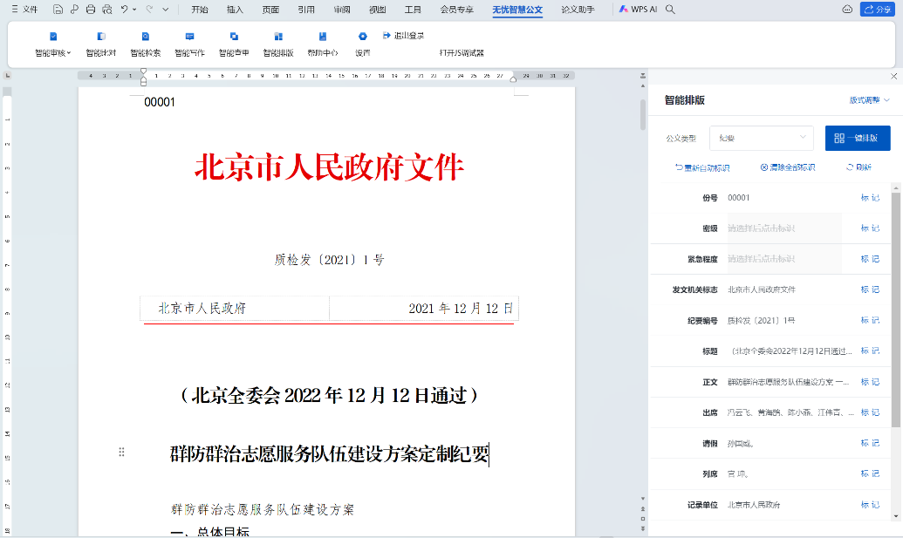The image size is (903, 538).
Task: Click 标记 in the 列席 row
Action: click(x=870, y=473)
